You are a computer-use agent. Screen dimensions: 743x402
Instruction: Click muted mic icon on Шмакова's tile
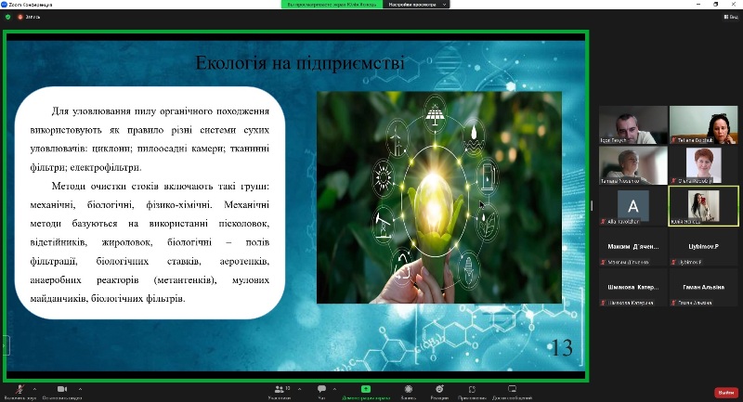[603, 302]
